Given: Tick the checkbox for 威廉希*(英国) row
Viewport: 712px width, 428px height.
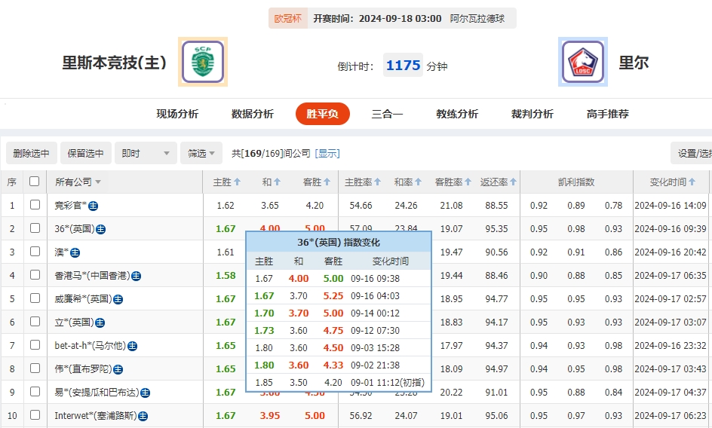Looking at the screenshot, I should point(35,298).
